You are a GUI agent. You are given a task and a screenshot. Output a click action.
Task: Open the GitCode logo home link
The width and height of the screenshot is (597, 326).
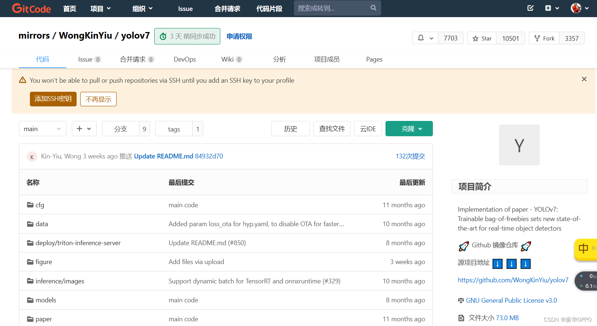coord(31,8)
